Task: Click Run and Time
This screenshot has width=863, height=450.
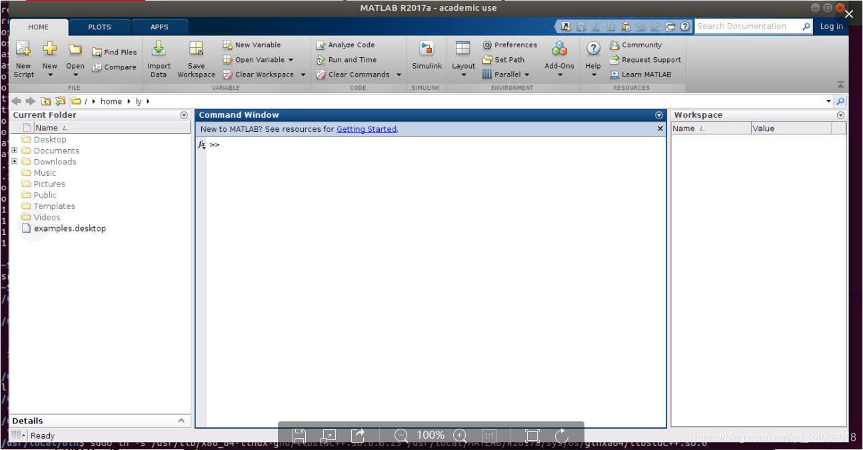Action: 347,60
